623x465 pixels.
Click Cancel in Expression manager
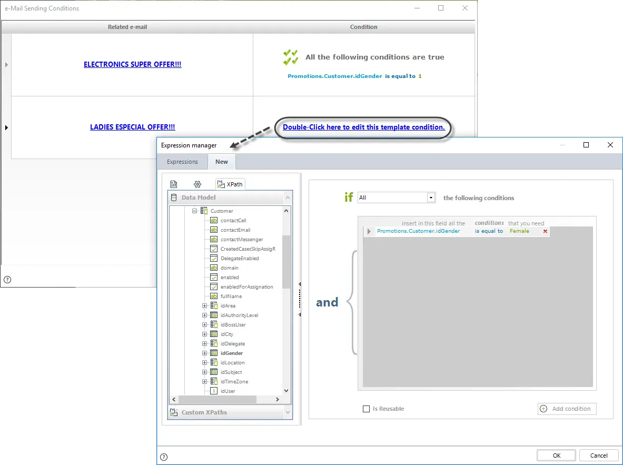point(598,456)
